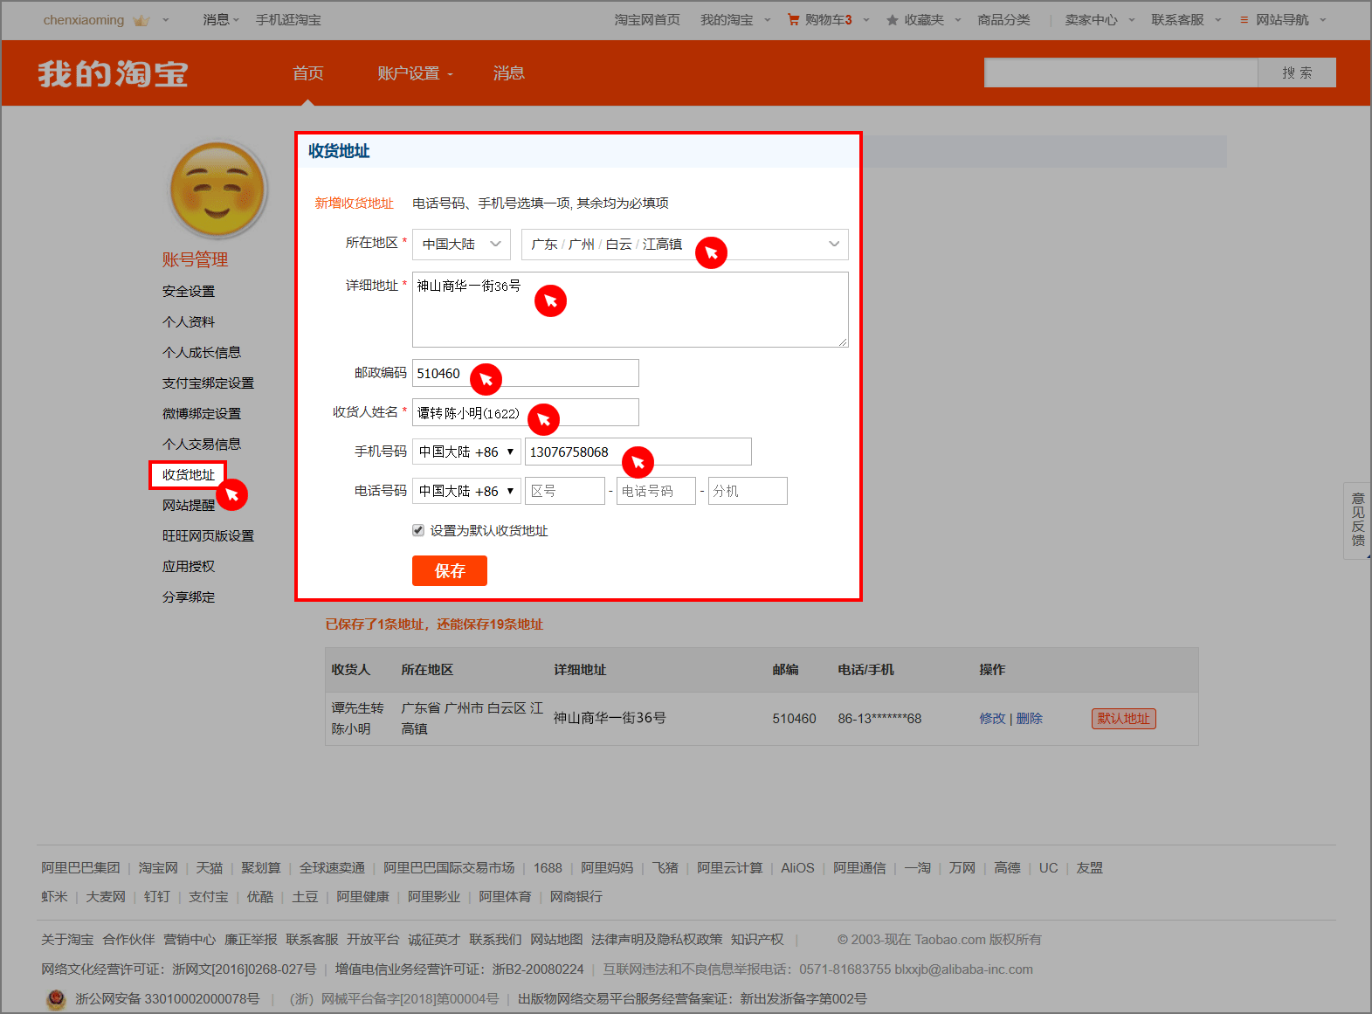Expand the username chenxiaoming dropdown arrow

click(166, 20)
